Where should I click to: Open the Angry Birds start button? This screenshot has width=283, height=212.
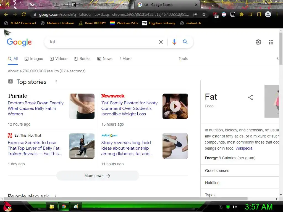click(x=7, y=206)
